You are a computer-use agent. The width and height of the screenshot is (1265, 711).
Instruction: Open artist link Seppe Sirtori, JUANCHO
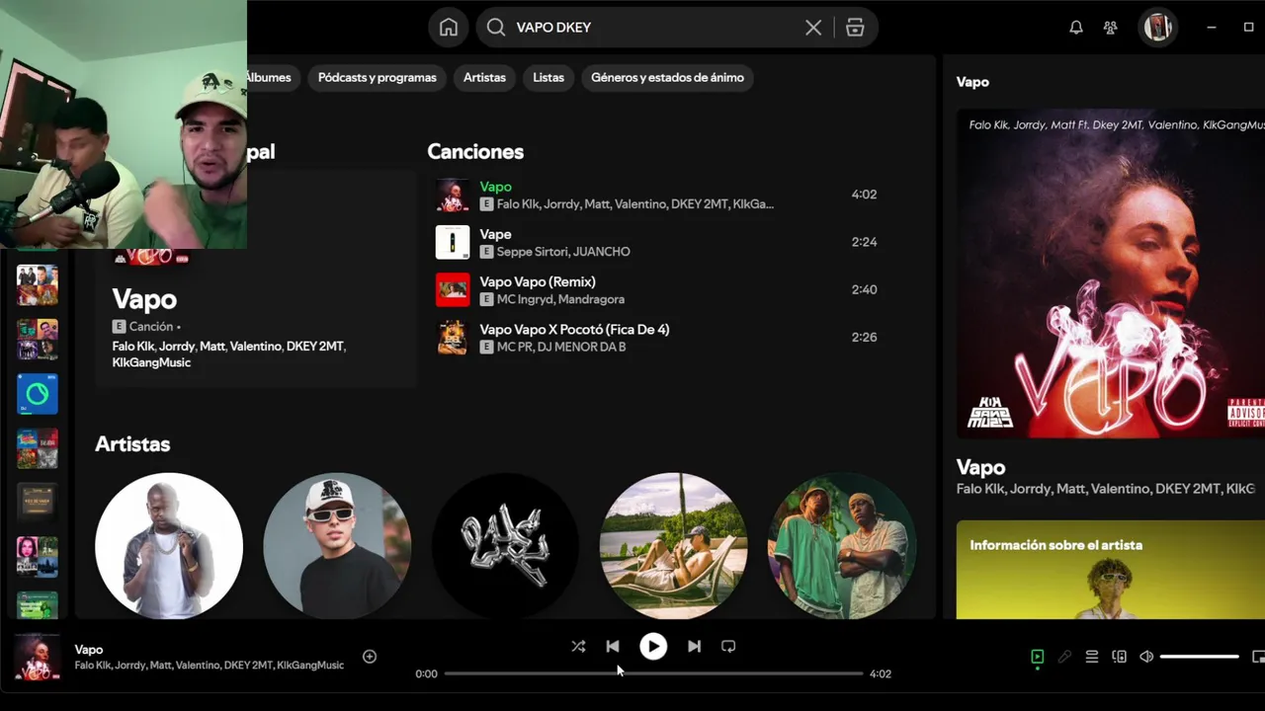(563, 252)
